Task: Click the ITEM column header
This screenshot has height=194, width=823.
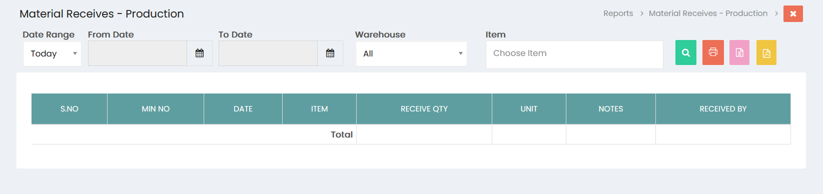Action: 319,108
